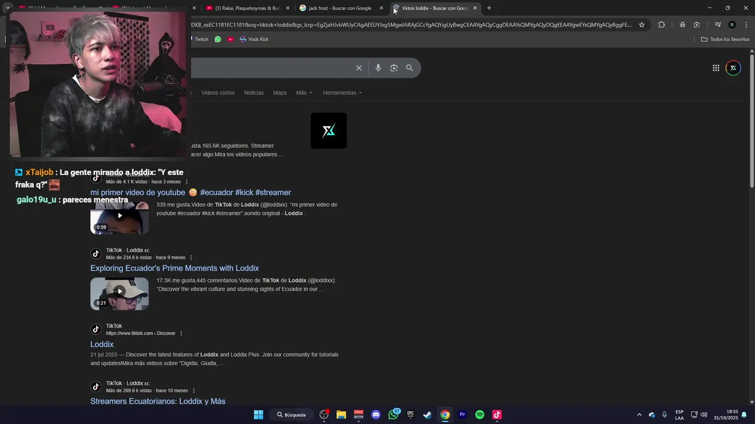Click the magnifier search button
Image resolution: width=755 pixels, height=424 pixels.
coord(409,68)
